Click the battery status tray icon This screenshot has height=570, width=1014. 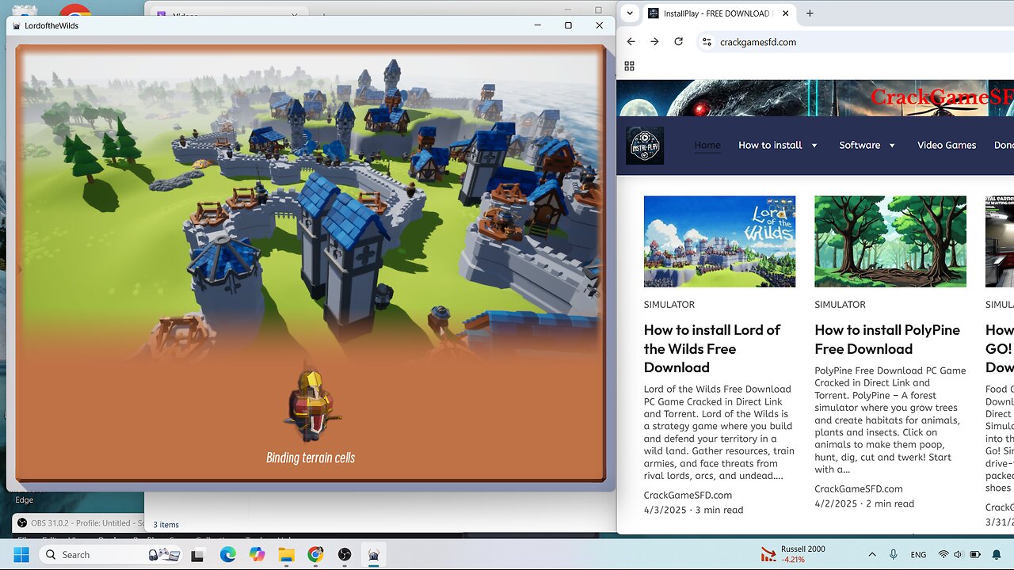point(975,555)
